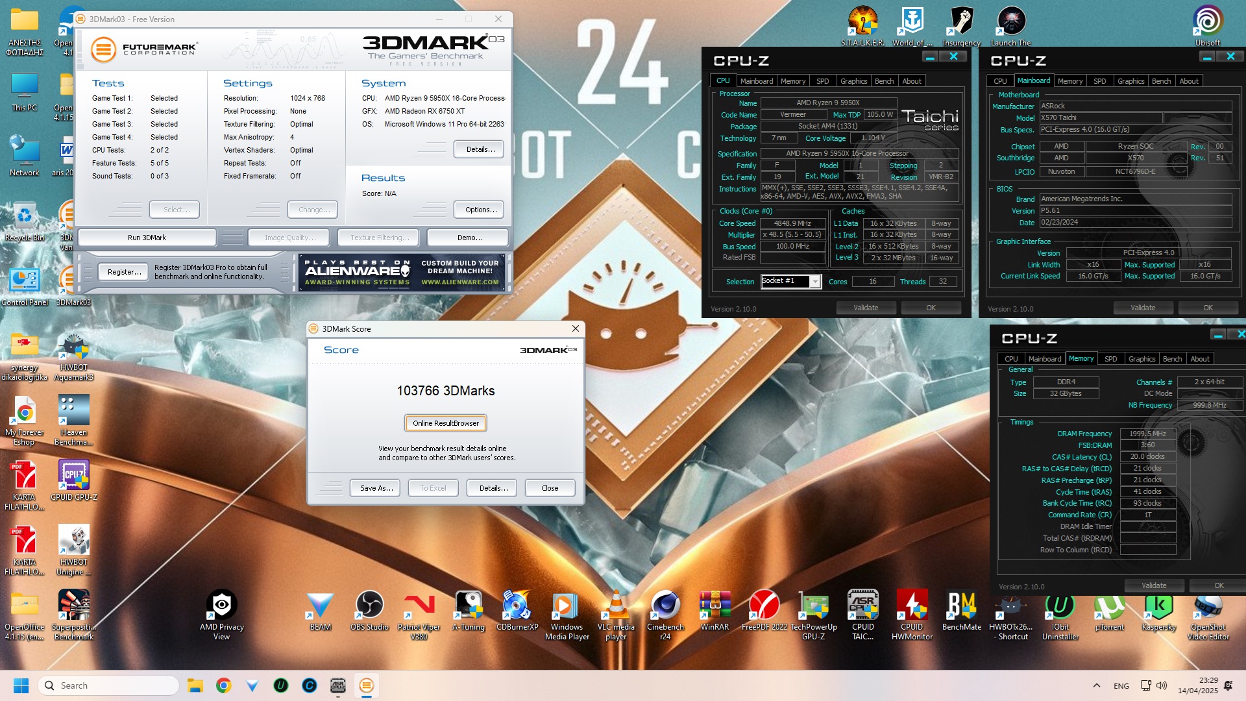Open Superposition Benchmark desktop icon
The width and height of the screenshot is (1246, 701).
(x=73, y=615)
